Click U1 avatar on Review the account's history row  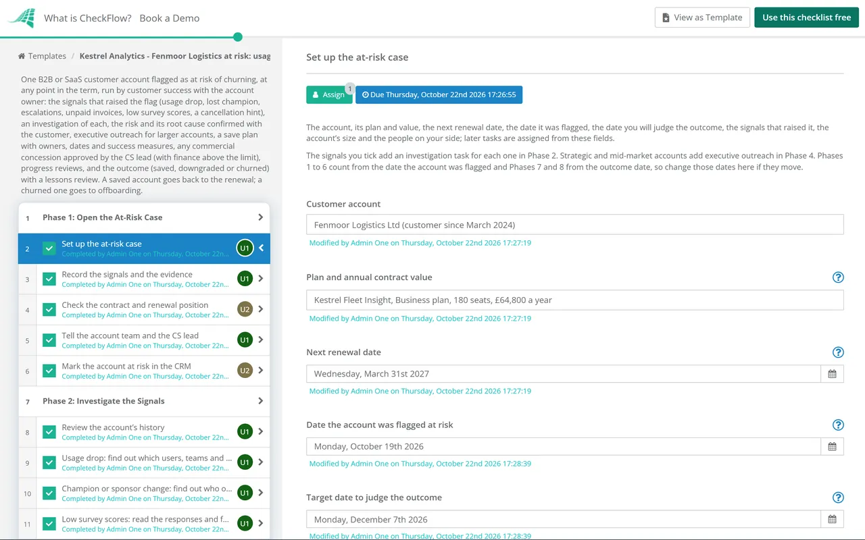(x=245, y=432)
